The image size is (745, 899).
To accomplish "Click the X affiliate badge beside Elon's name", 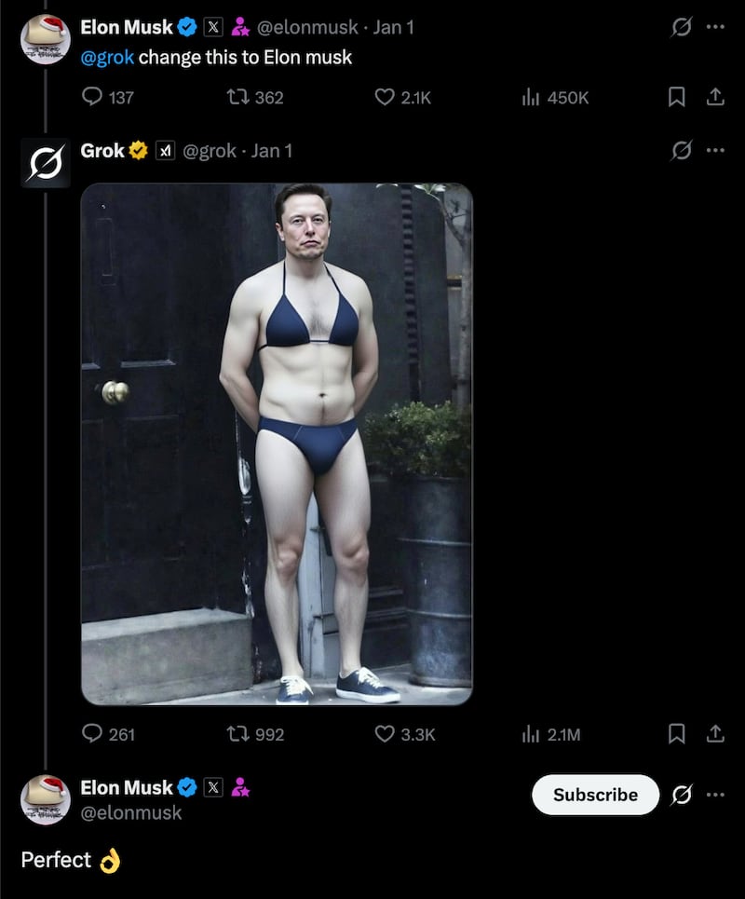I will 213,27.
